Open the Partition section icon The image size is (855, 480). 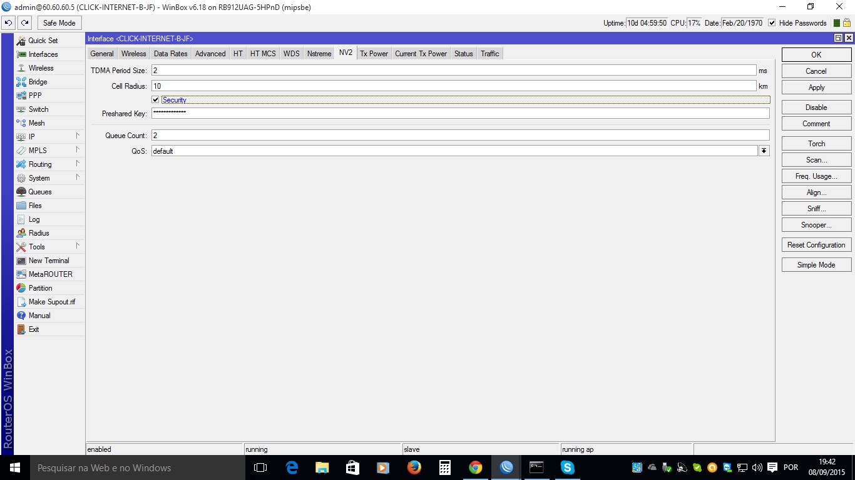21,288
